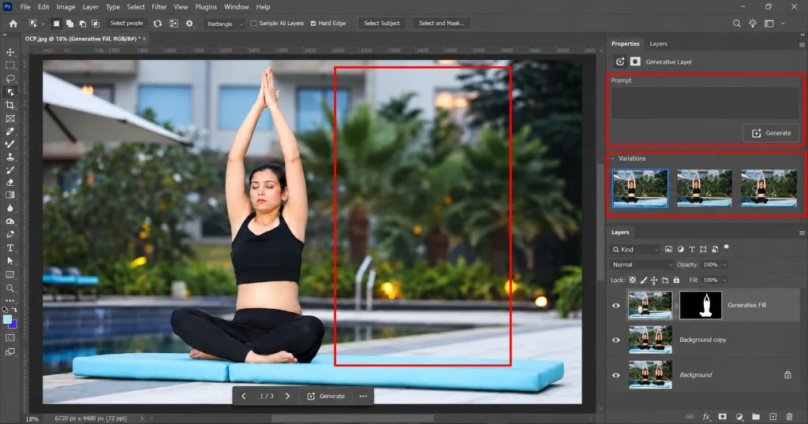Open the layer Kind filter dropdown

(x=635, y=250)
